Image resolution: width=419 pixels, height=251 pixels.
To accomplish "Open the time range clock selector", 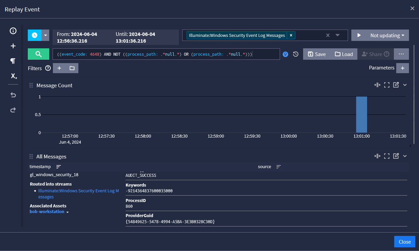I will 34,35.
